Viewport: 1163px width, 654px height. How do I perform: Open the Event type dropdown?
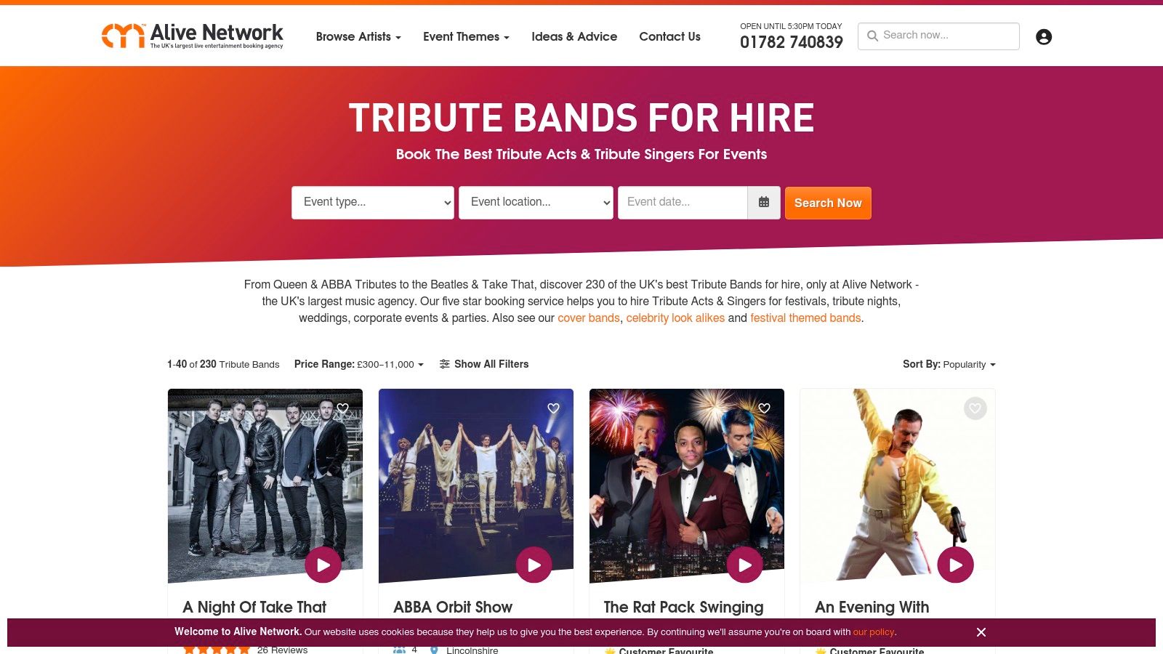point(373,203)
